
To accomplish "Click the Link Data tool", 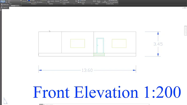I will click(x=82, y=2).
